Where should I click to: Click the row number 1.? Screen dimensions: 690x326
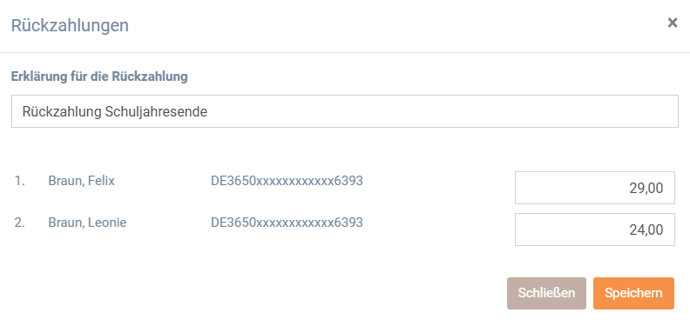click(19, 181)
